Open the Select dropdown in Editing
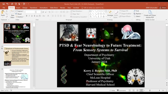The image size is (168, 94). 137,16
